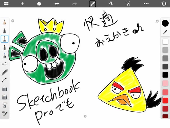Select the smudge brush tool

pyautogui.click(x=5, y=105)
